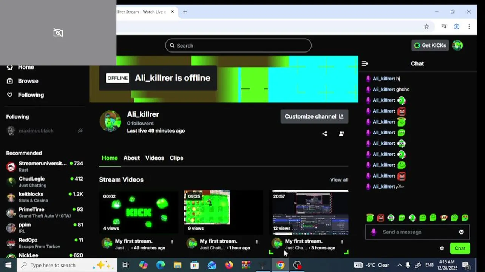Play the 09:25 stream video thumbnail
485x272 pixels.
[x=224, y=212]
